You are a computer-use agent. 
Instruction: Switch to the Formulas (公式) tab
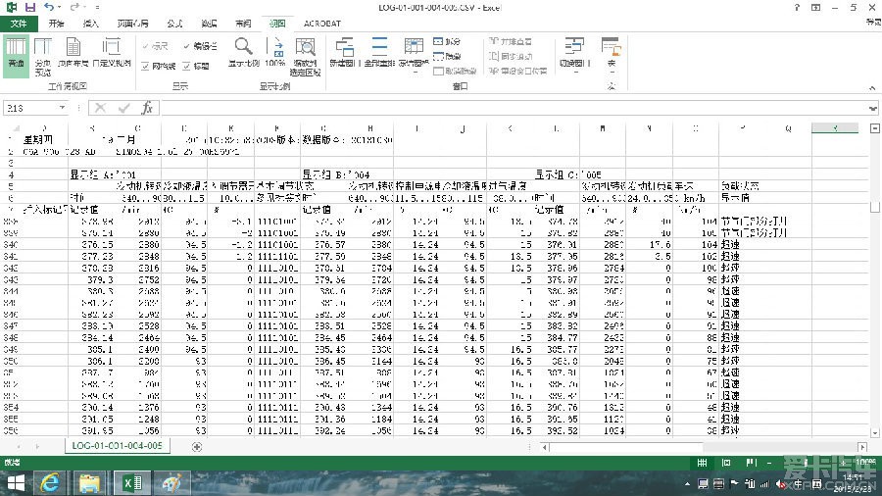174,24
